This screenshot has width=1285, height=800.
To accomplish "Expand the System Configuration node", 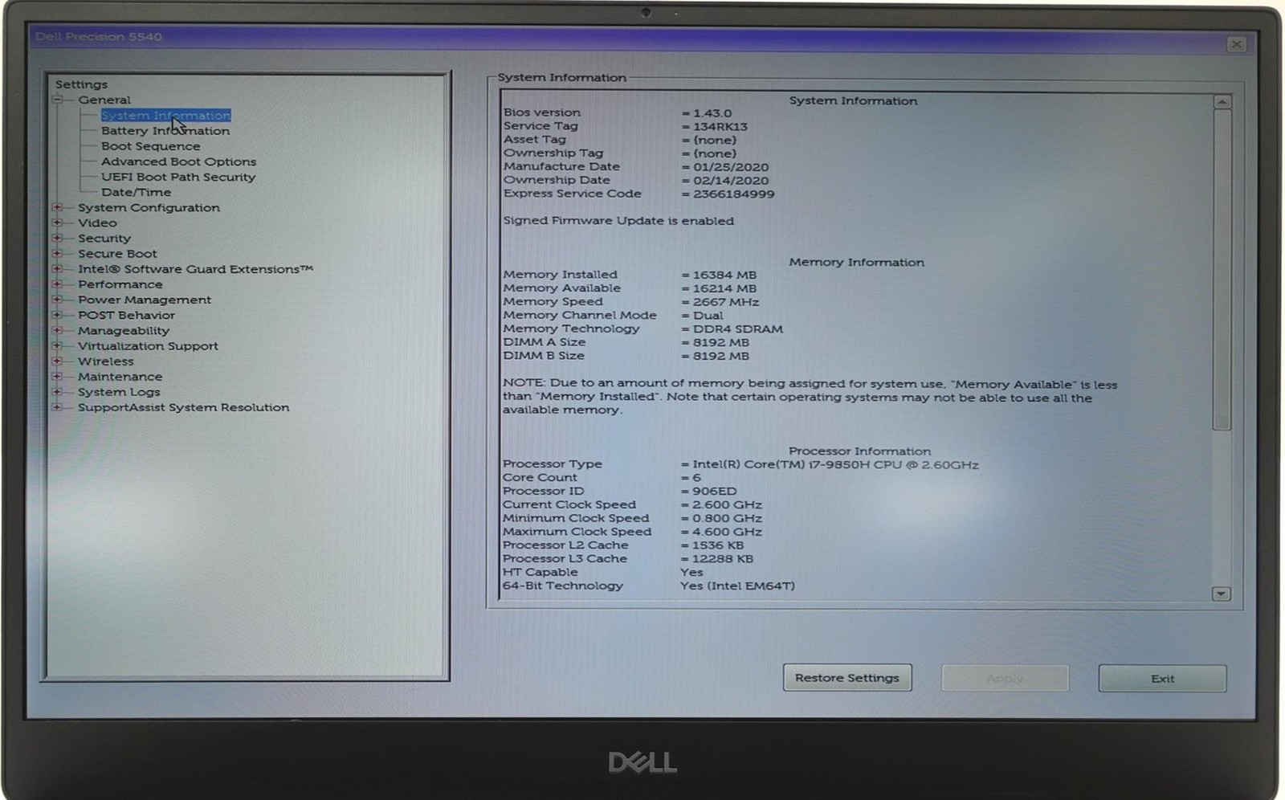I will [57, 207].
